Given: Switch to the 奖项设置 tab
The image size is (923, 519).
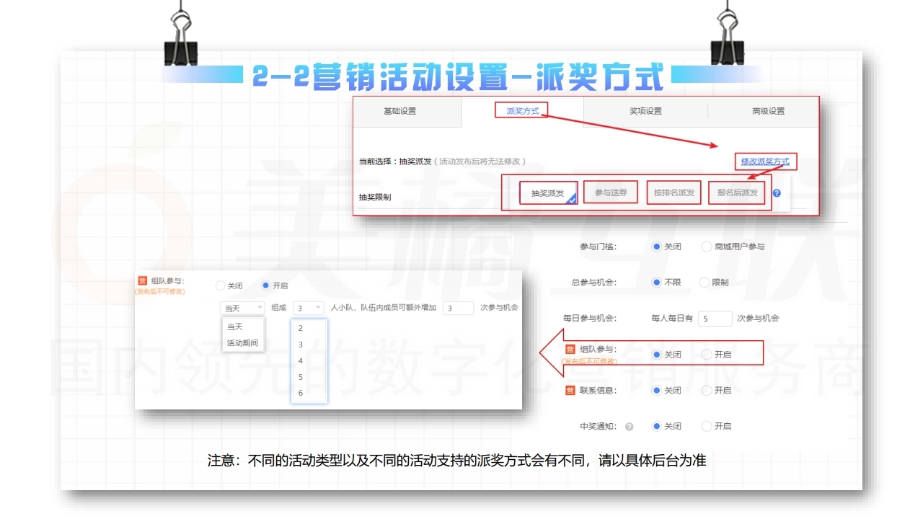Looking at the screenshot, I should tap(645, 111).
